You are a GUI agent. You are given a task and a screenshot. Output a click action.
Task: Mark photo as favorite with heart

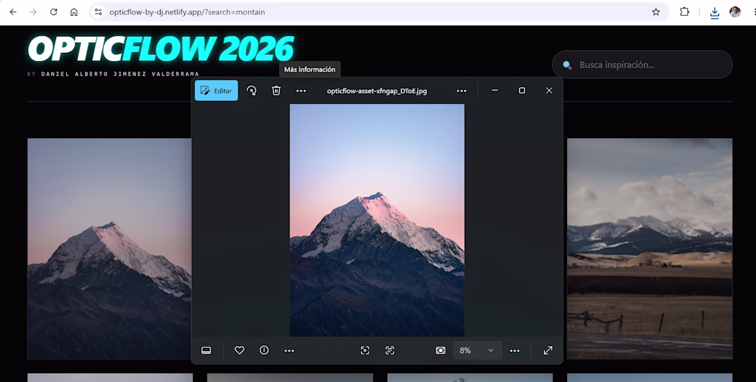[240, 350]
